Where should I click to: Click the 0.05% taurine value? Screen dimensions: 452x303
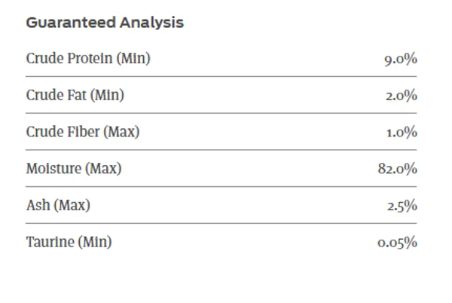pos(397,243)
